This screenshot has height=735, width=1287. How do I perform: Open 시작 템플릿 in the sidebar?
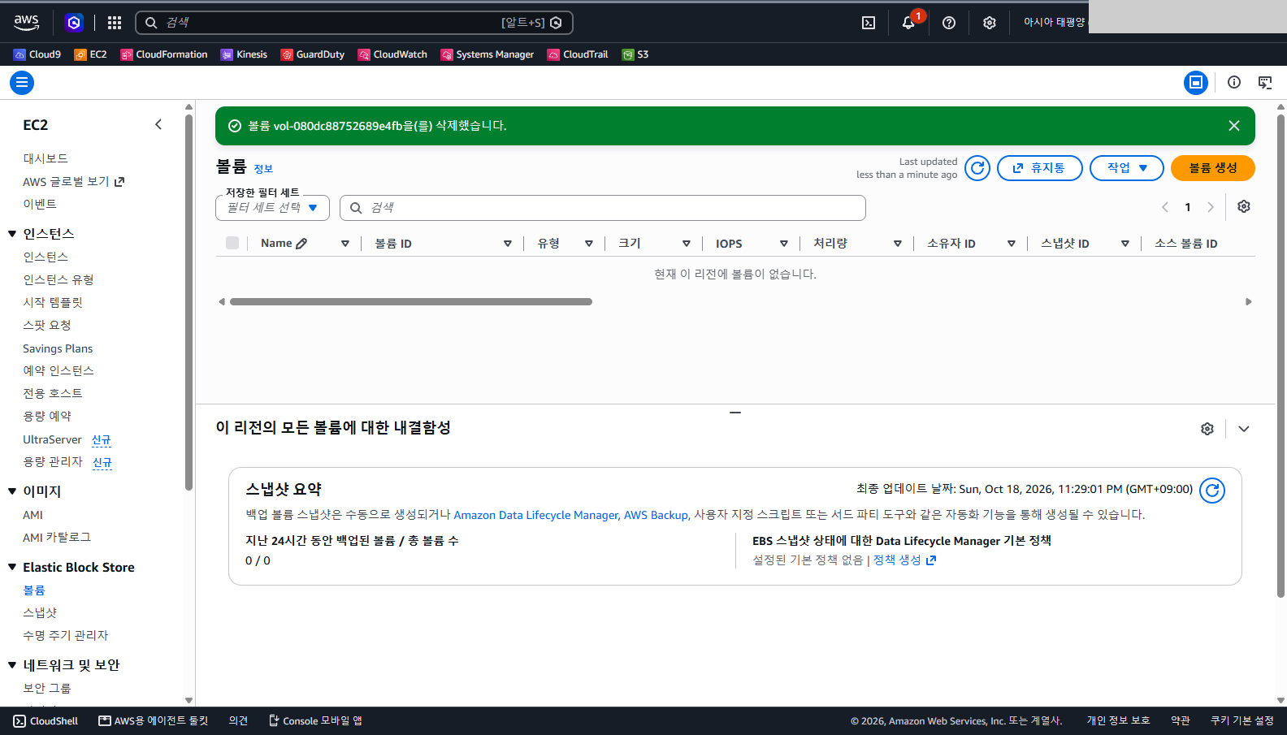53,302
